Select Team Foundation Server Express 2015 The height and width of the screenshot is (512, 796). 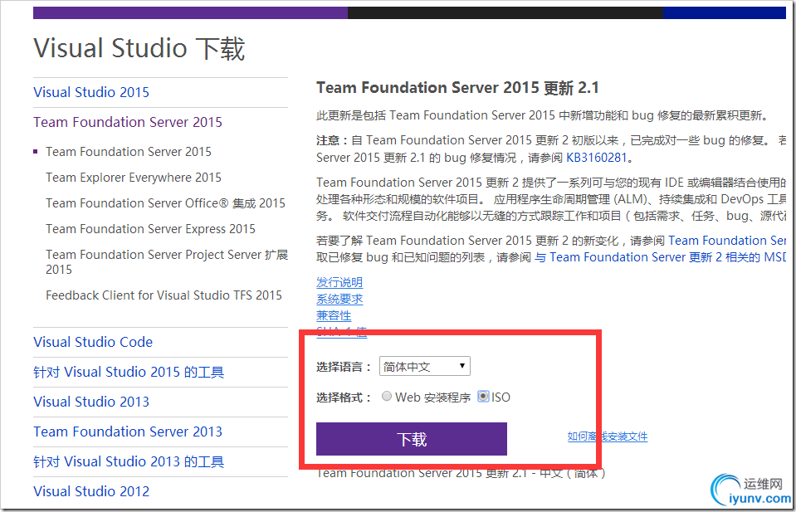click(151, 229)
